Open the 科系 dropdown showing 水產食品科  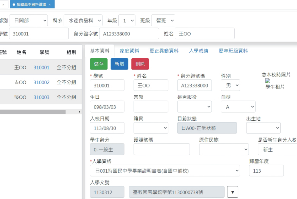click(83, 20)
